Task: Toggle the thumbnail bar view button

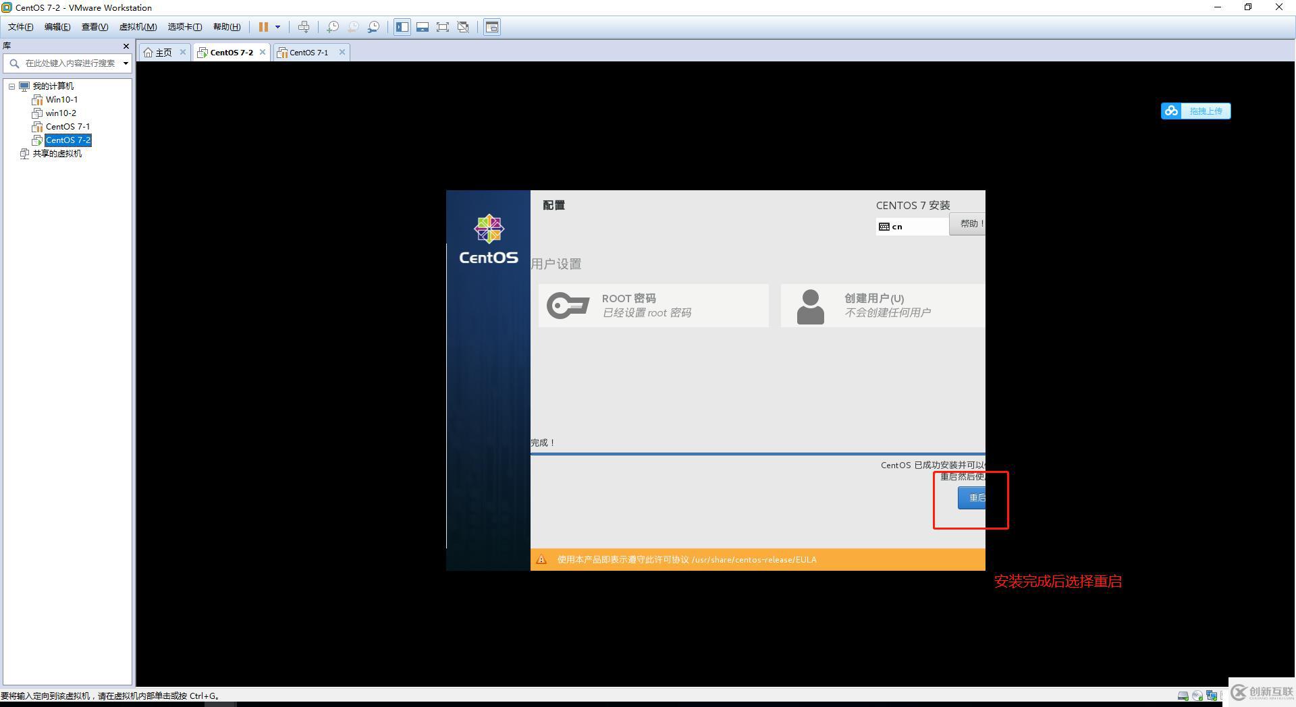Action: 423,27
